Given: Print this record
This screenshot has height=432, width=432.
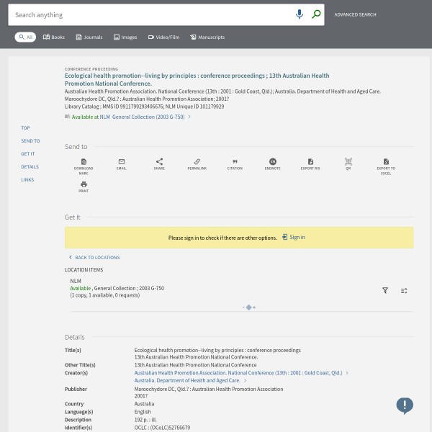Looking at the screenshot, I should (x=84, y=185).
